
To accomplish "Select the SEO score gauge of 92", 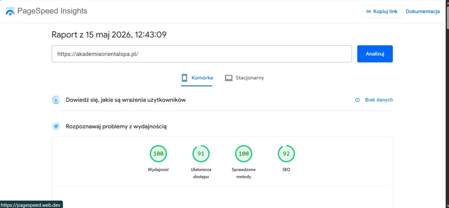I will pyautogui.click(x=286, y=154).
